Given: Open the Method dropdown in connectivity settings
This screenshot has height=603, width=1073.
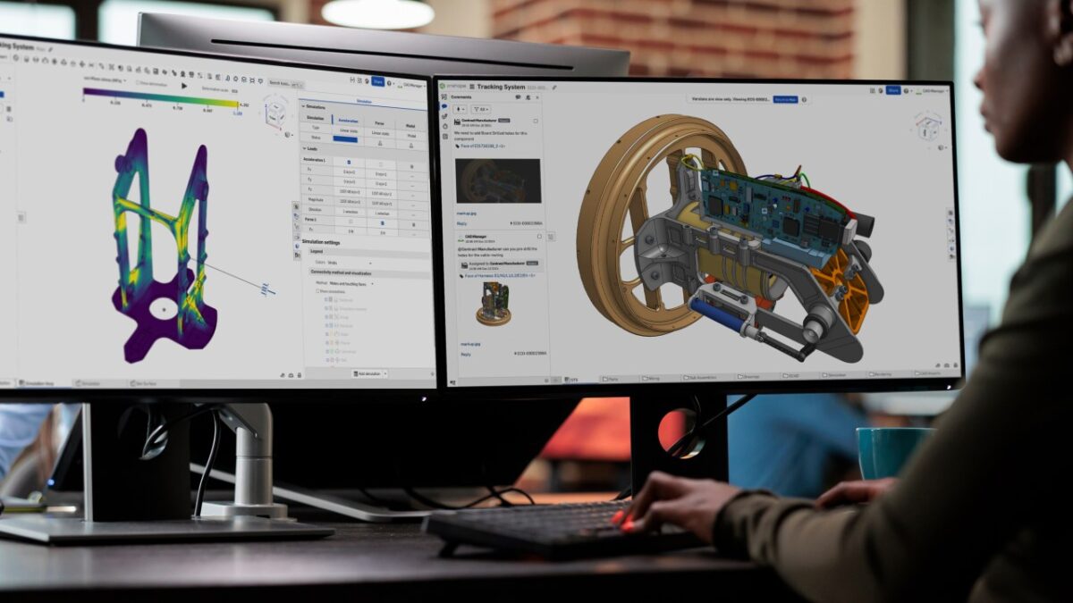Looking at the screenshot, I should (352, 283).
